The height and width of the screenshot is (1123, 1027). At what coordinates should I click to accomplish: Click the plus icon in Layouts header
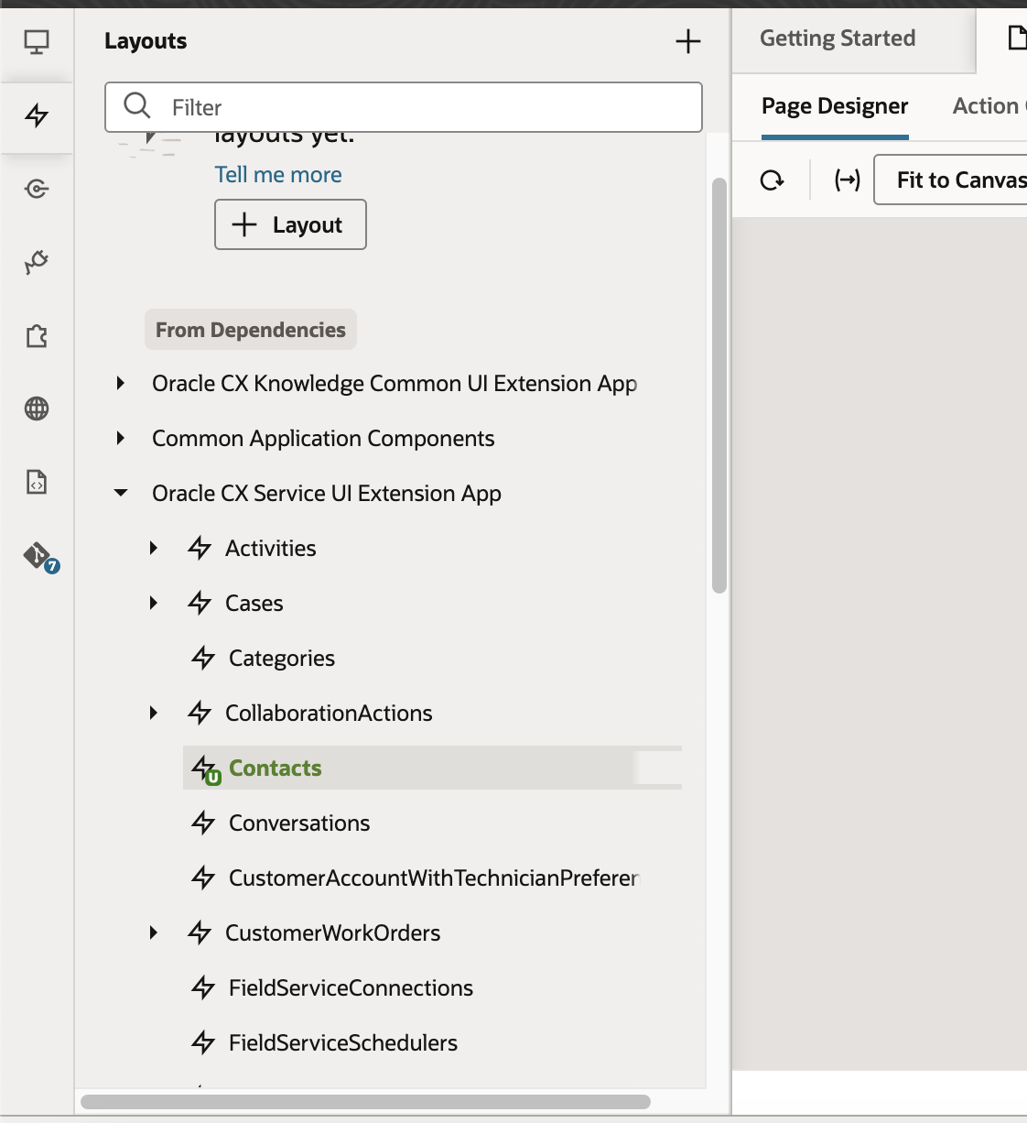click(x=687, y=41)
